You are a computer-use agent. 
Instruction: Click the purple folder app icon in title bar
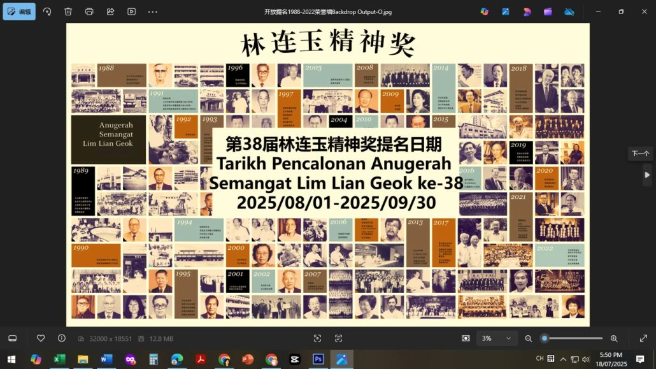point(548,11)
